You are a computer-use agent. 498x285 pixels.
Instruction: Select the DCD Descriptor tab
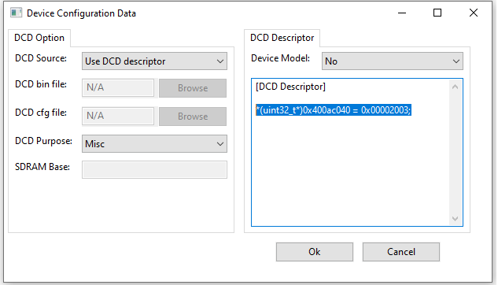[x=282, y=38]
